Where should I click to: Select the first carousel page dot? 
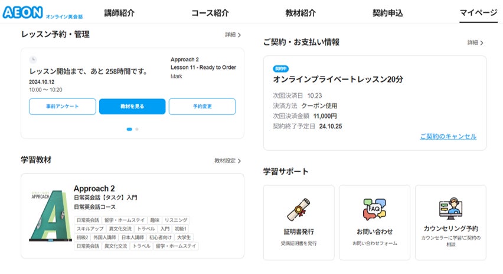[x=129, y=129]
